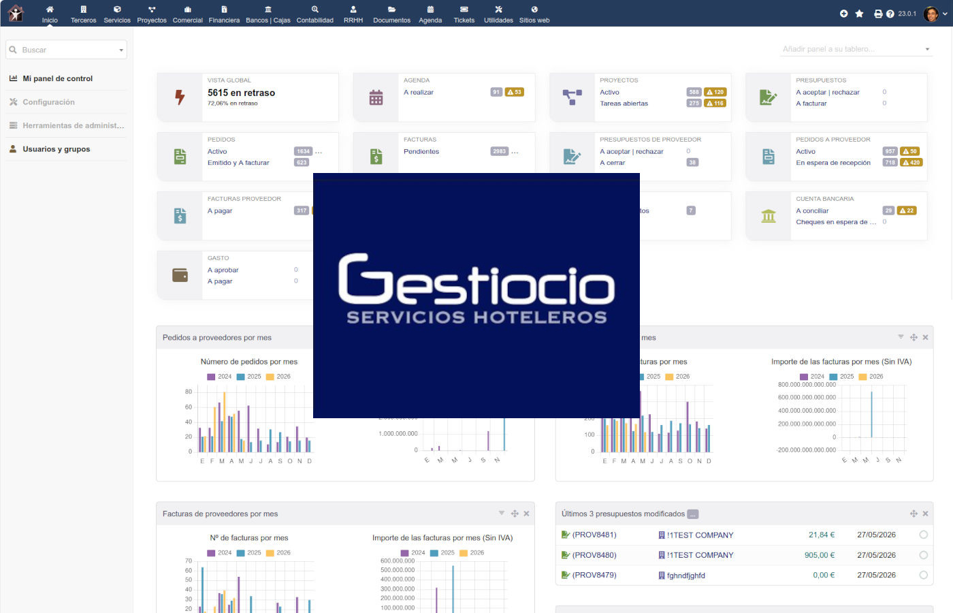Click the 420 warning badge in Pedidos a Proveedor
This screenshot has width=953, height=613.
[911, 163]
